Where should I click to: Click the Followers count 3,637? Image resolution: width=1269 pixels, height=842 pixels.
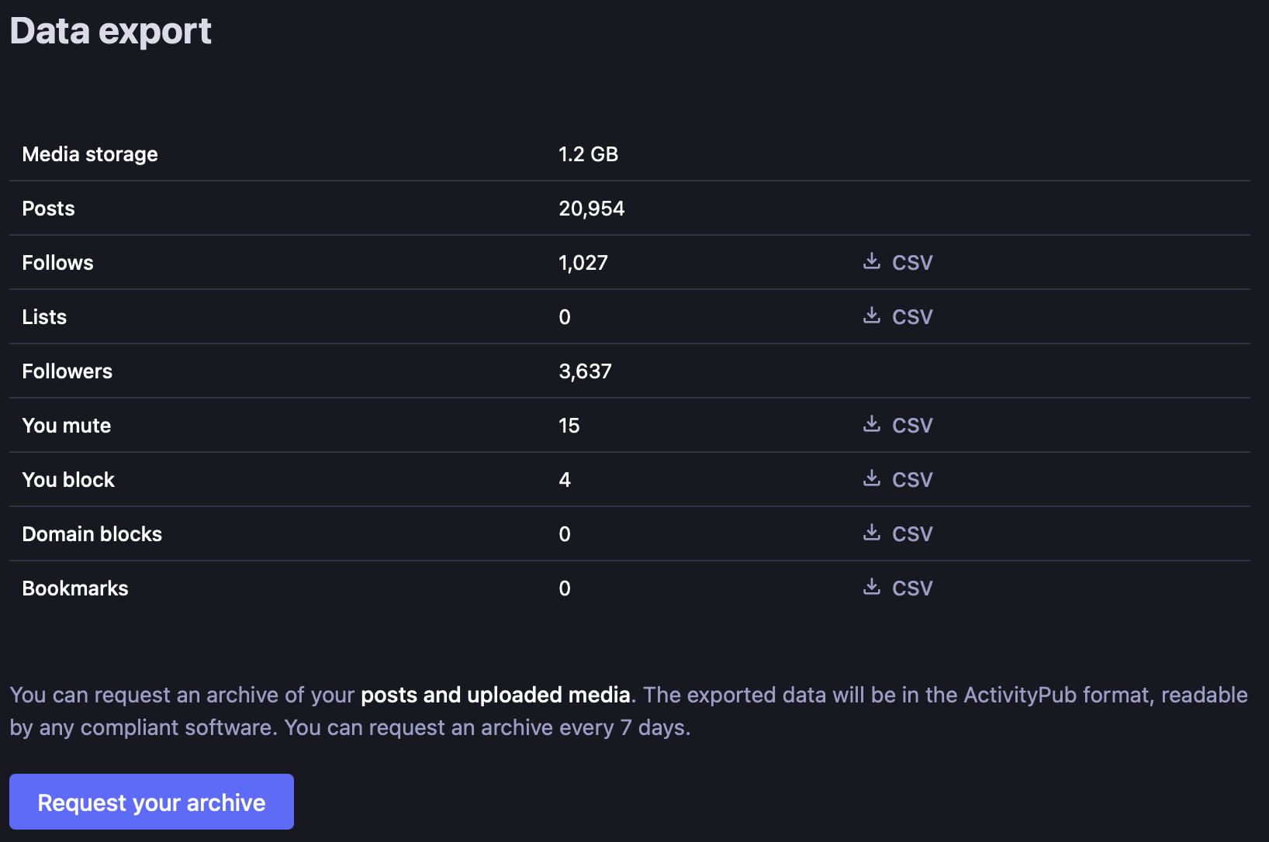tap(586, 371)
